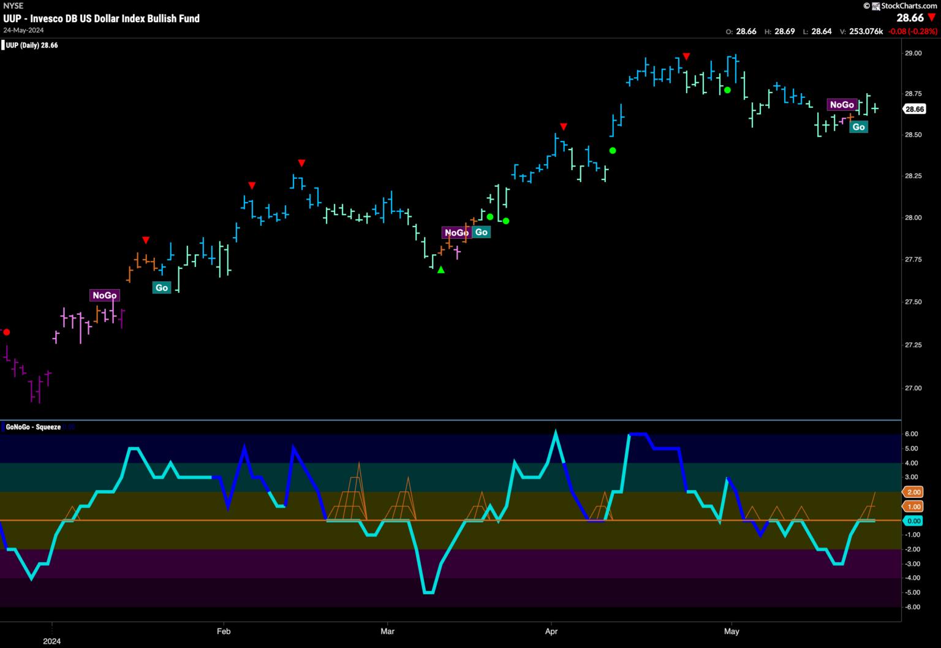This screenshot has width=941, height=648.
Task: Select the Go label in late January
Action: pyautogui.click(x=161, y=287)
